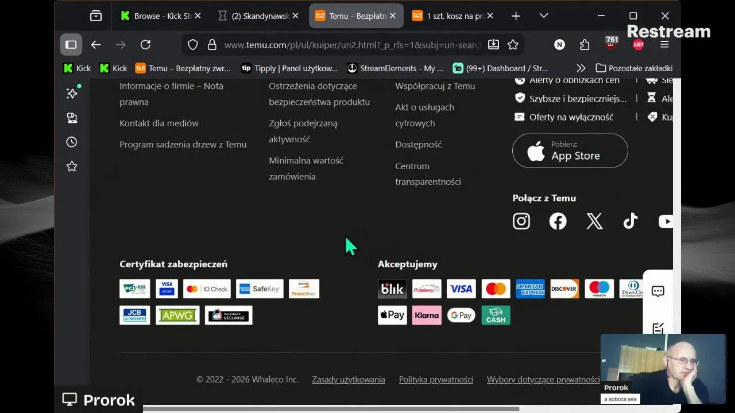Open the Adblock Plus extension icon

[638, 45]
